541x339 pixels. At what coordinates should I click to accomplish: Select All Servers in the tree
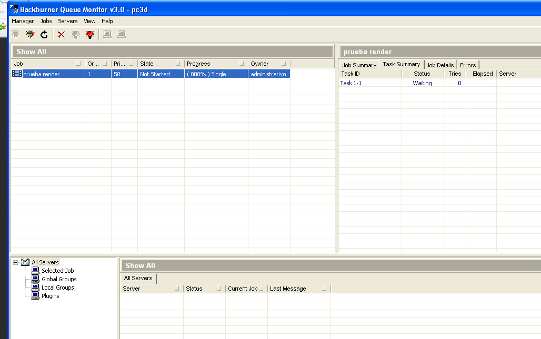(45, 262)
